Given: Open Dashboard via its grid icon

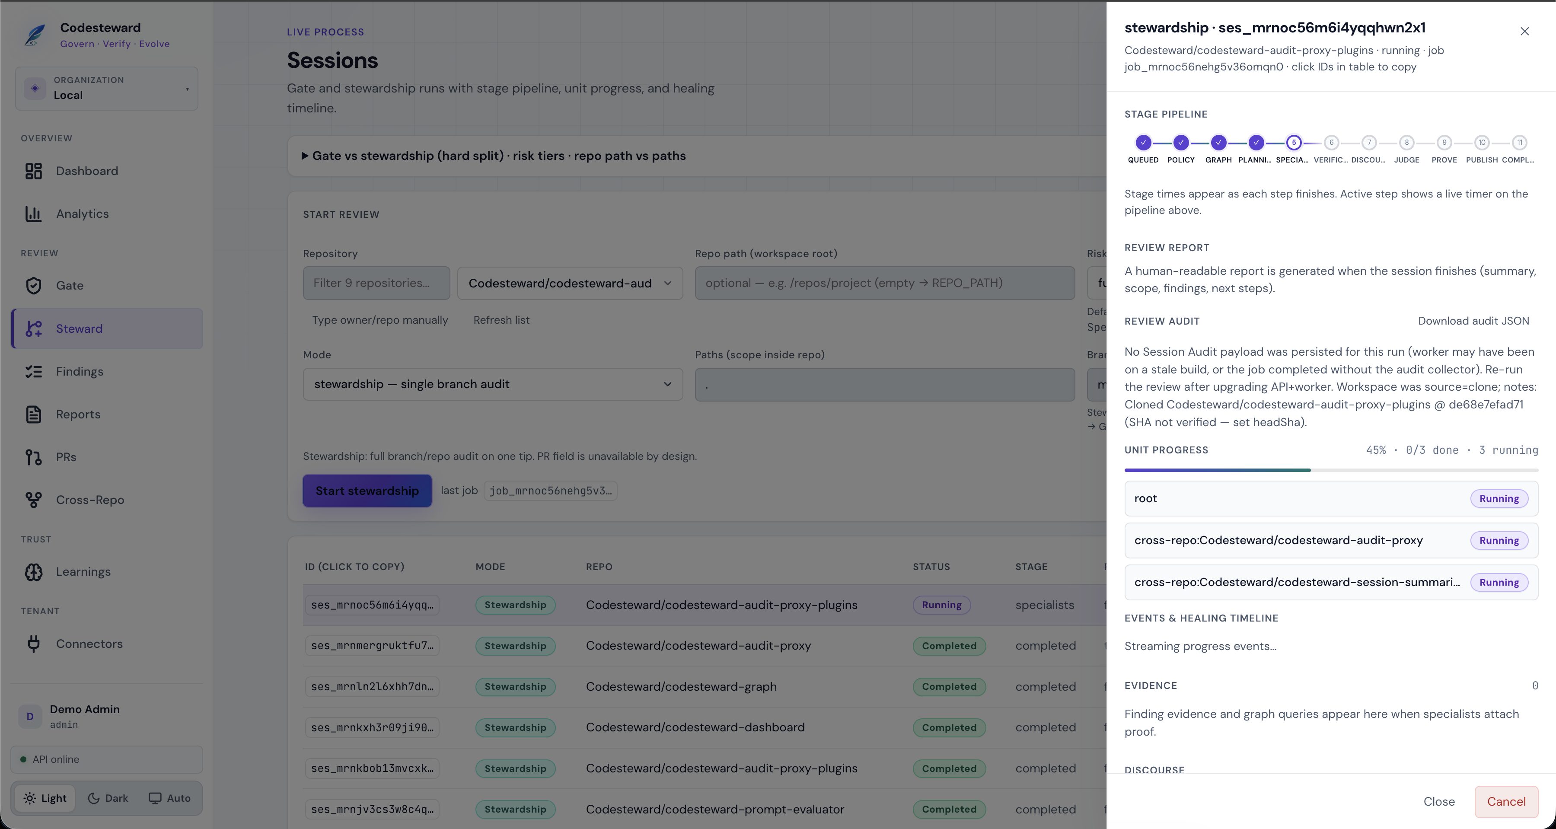Looking at the screenshot, I should 33,171.
